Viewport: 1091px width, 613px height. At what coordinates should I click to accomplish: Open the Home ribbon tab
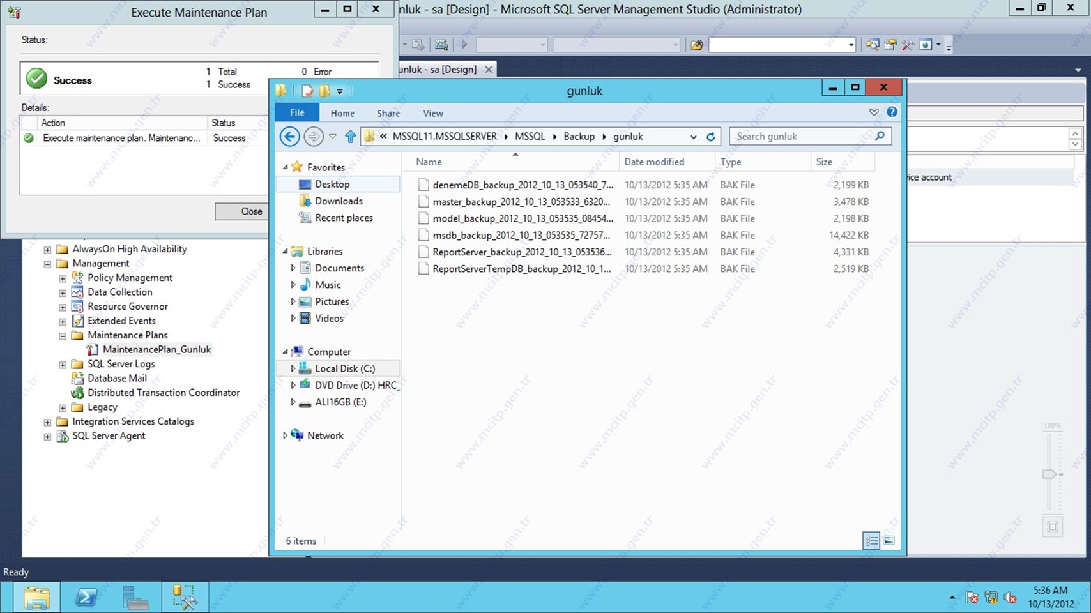click(x=342, y=113)
